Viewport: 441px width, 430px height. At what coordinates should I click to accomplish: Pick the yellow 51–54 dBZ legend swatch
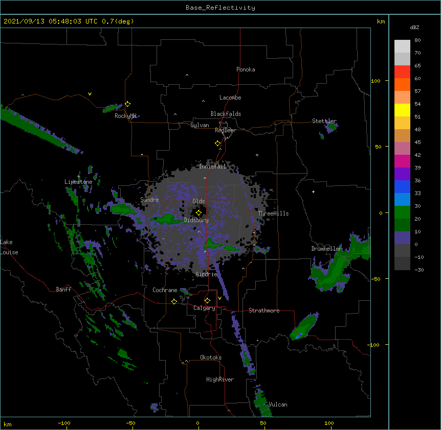[x=402, y=110]
